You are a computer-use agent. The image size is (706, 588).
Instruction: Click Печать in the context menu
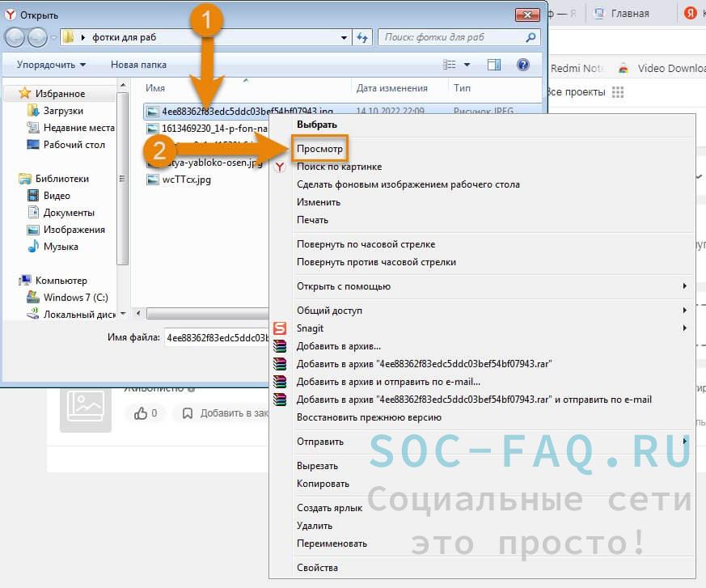click(312, 220)
